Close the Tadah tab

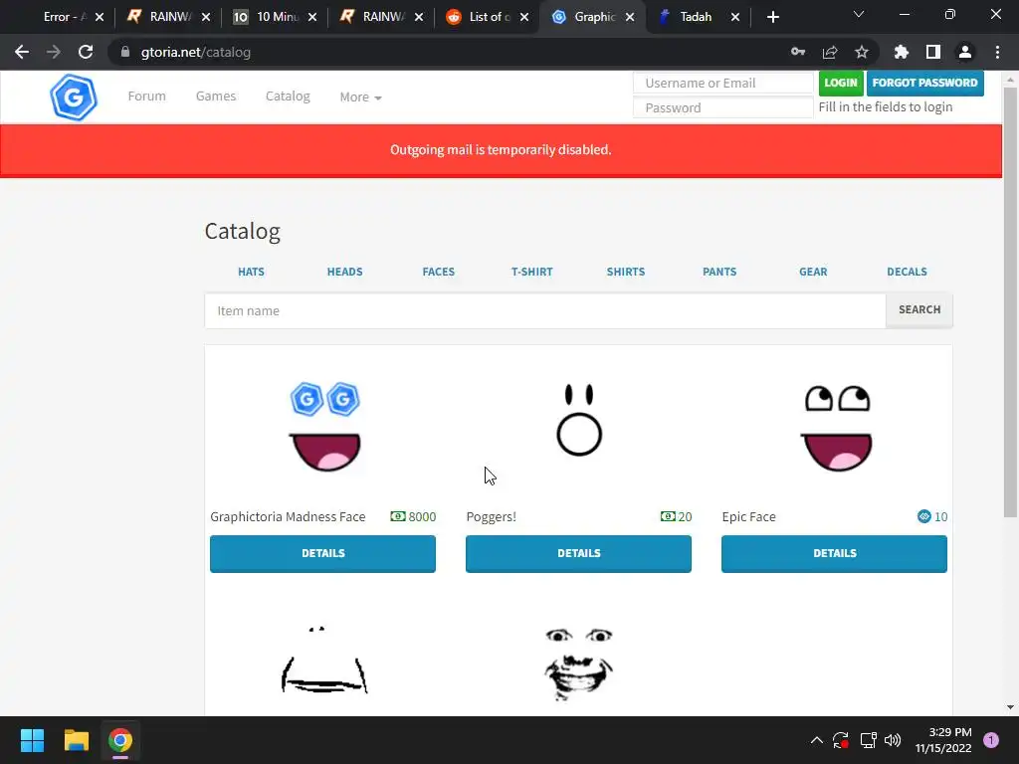(735, 17)
